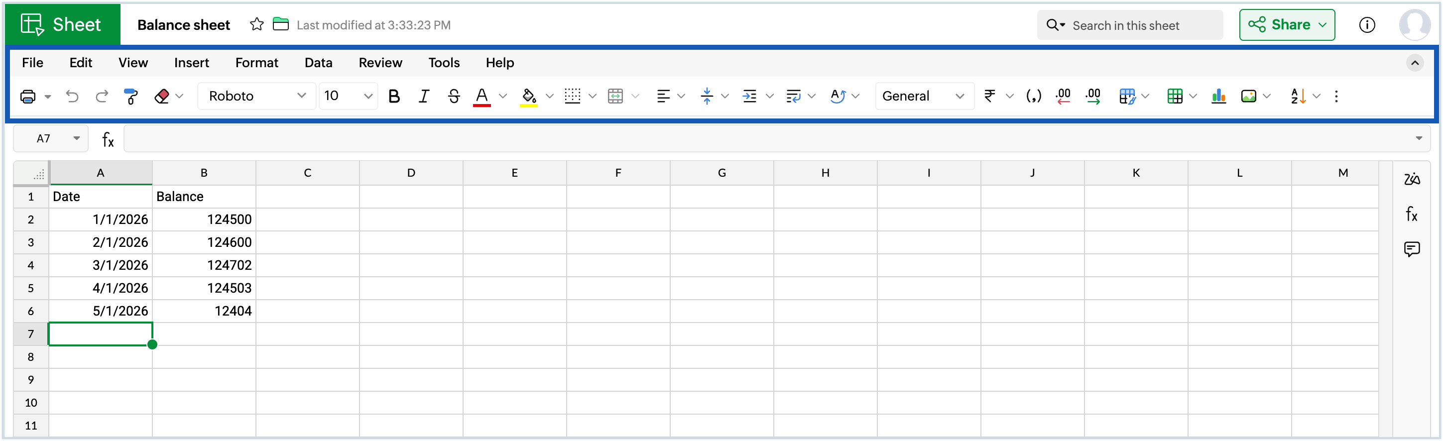Activate the paint format tool
Viewport: 1443px width, 441px height.
click(x=130, y=96)
